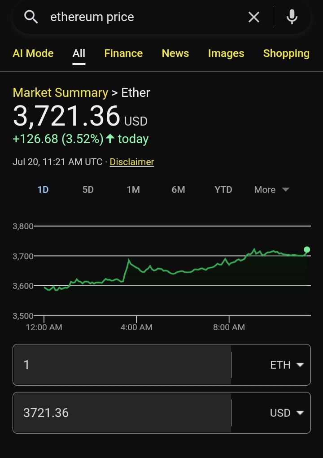Open the USD currency dropdown
323x458 pixels.
(287, 413)
